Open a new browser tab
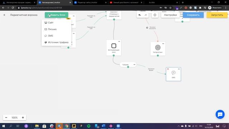 coord(182,3)
